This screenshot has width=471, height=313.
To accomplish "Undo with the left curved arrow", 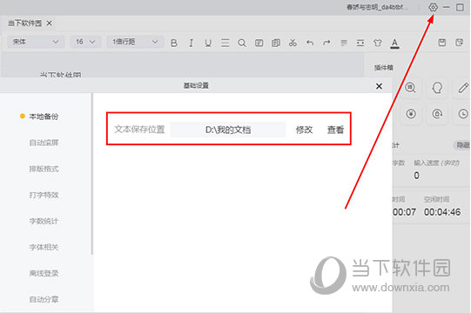I will tap(310, 43).
